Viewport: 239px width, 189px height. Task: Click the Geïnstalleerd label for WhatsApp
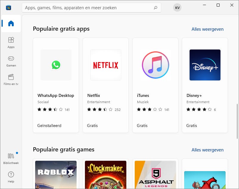click(x=49, y=126)
